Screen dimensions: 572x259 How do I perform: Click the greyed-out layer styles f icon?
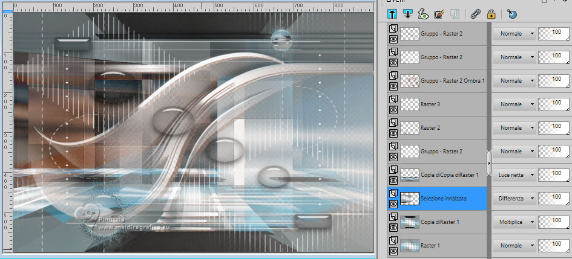pyautogui.click(x=455, y=14)
